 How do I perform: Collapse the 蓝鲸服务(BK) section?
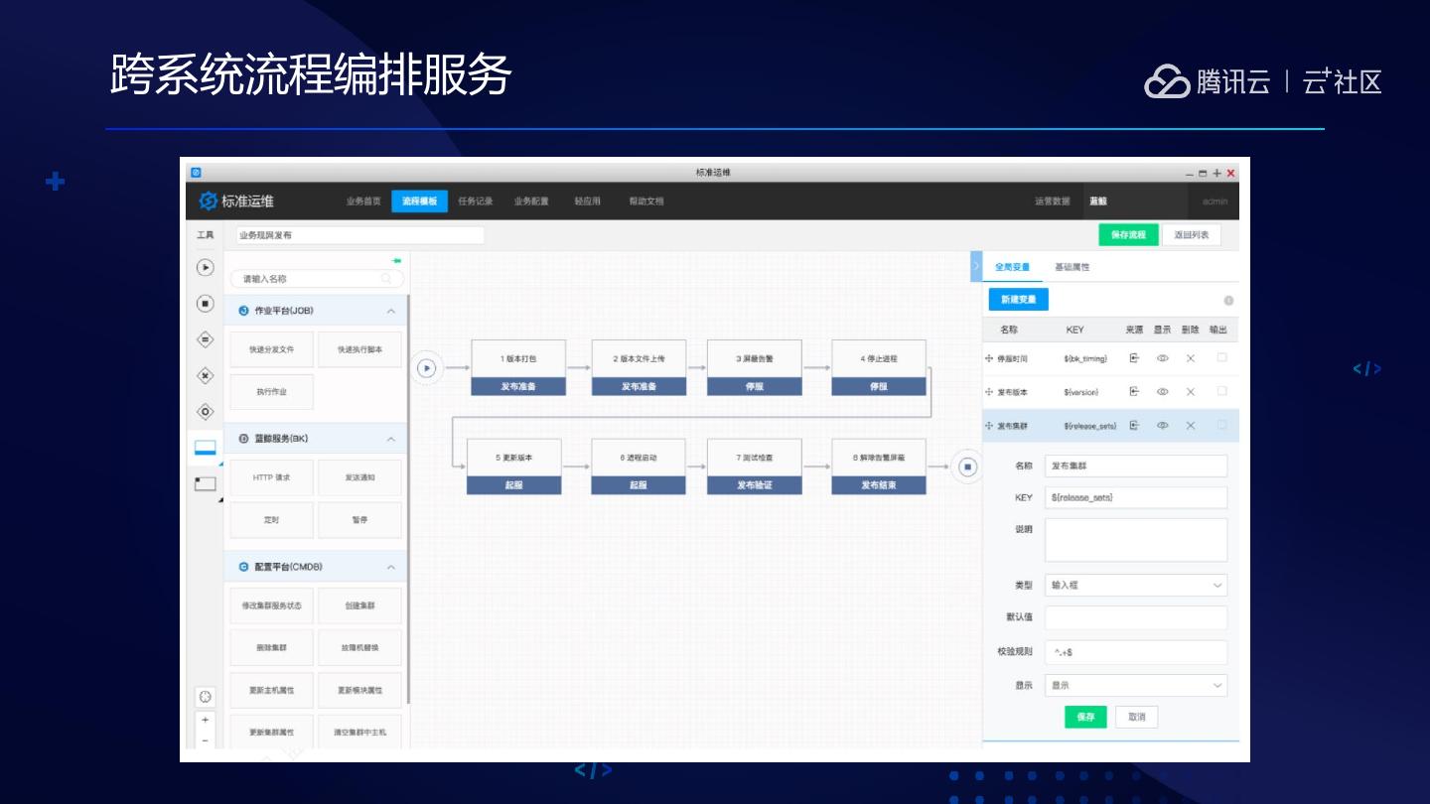pyautogui.click(x=390, y=439)
